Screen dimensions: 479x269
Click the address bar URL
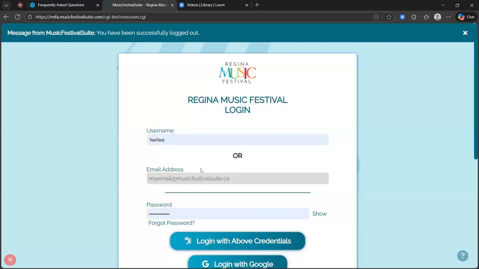[x=90, y=17]
